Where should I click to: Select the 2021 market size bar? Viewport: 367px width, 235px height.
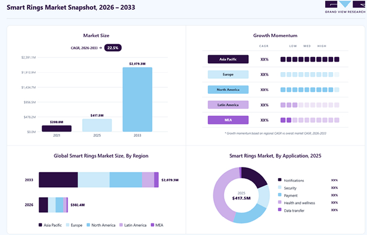coord(57,129)
